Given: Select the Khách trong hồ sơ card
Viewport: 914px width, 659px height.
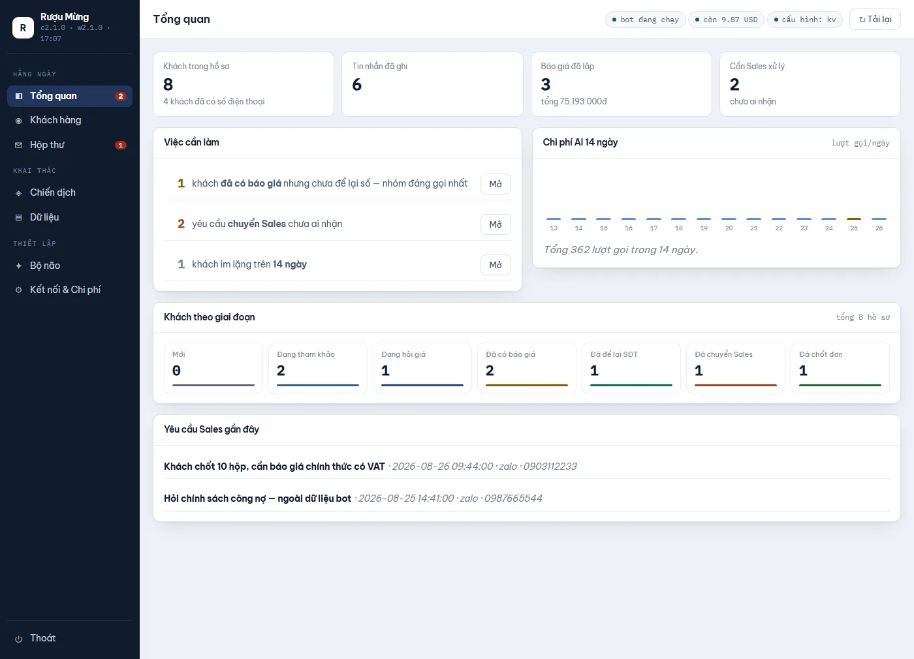Looking at the screenshot, I should point(244,84).
